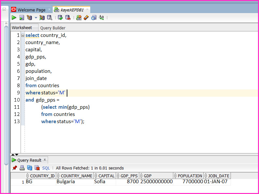This screenshot has height=194, width=259.
Task: Click the Explain Plan icon
Action: pyautogui.click(x=29, y=18)
